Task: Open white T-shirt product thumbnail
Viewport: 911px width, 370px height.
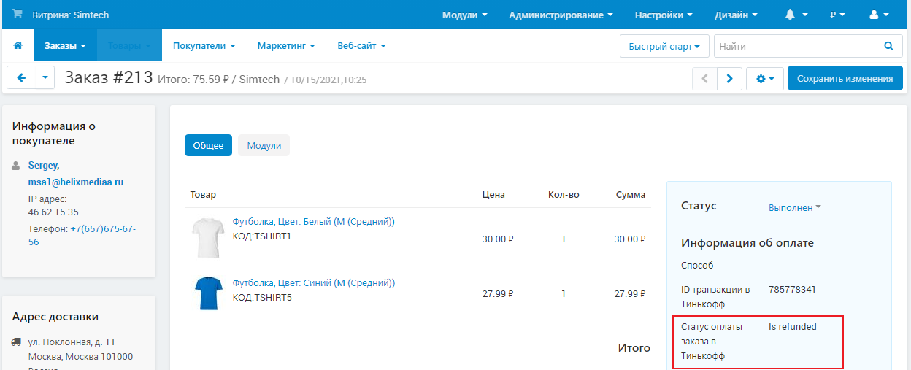Action: (207, 238)
